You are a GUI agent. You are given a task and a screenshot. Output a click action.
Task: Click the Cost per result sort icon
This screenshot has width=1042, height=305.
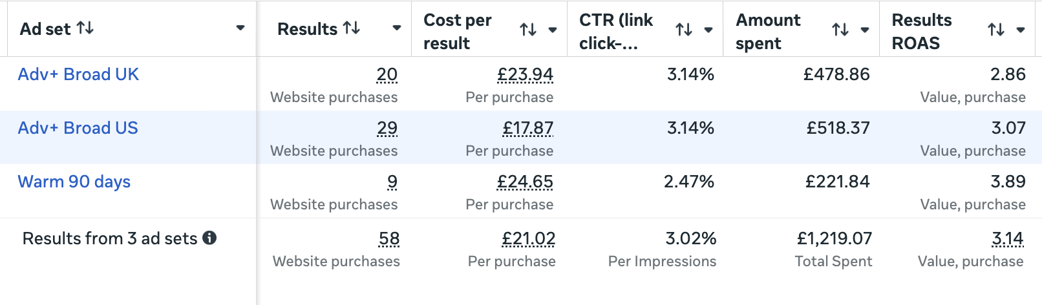pyautogui.click(x=528, y=30)
